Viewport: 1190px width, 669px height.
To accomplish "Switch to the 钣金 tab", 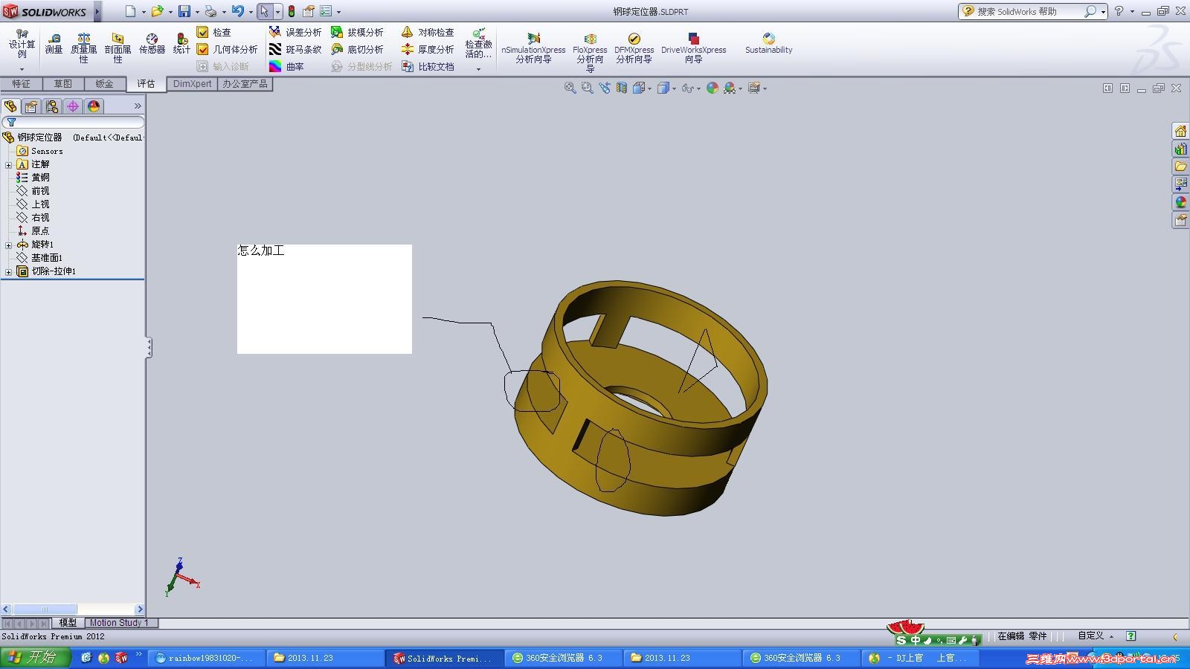I will pyautogui.click(x=105, y=84).
